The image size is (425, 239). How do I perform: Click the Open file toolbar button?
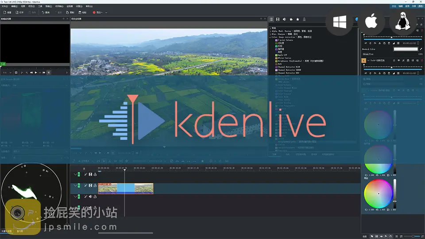click(x=20, y=12)
